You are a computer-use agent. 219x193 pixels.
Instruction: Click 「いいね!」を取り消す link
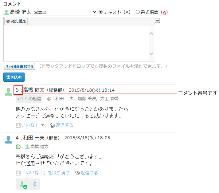point(46,173)
